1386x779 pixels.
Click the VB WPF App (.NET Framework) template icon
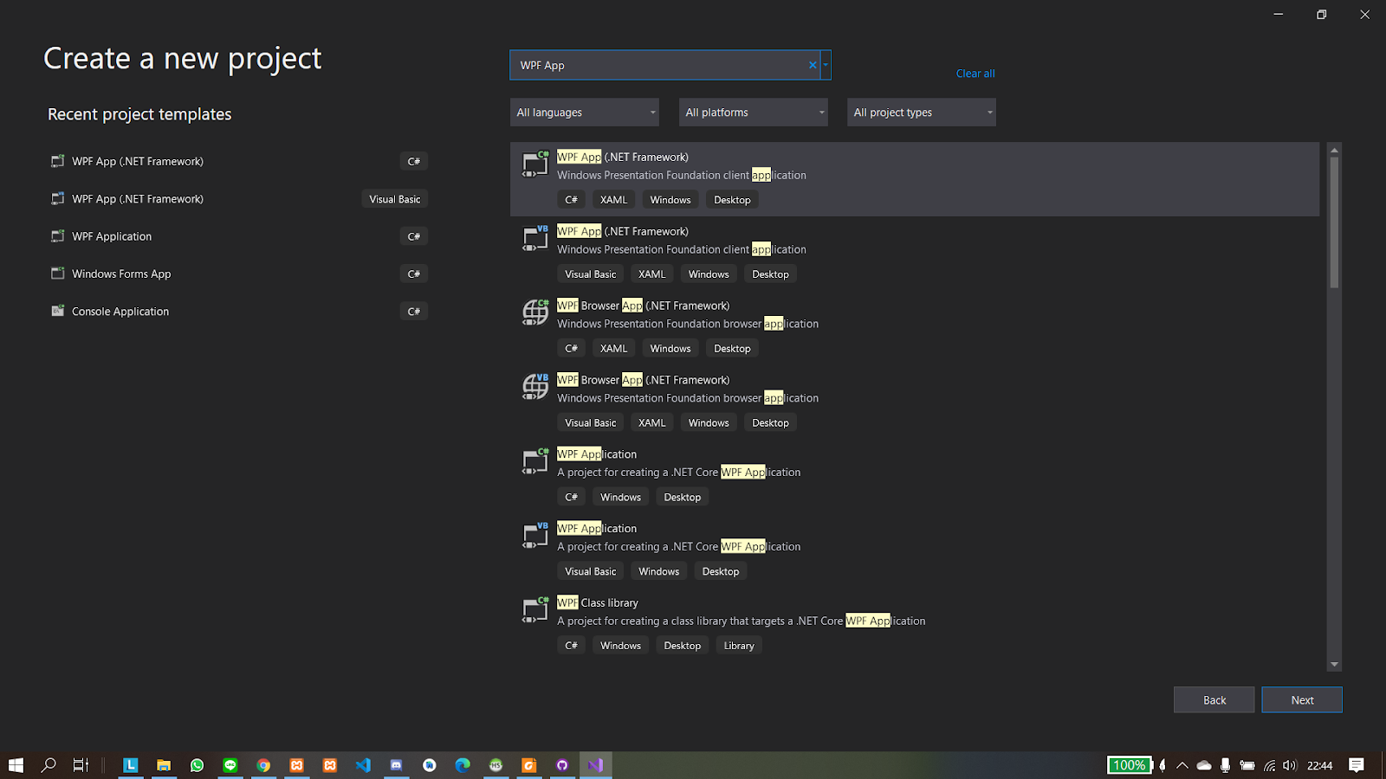click(x=535, y=238)
